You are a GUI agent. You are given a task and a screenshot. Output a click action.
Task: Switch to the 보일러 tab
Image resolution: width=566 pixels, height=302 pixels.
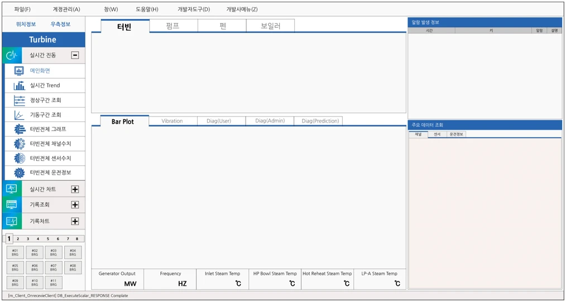tap(270, 26)
